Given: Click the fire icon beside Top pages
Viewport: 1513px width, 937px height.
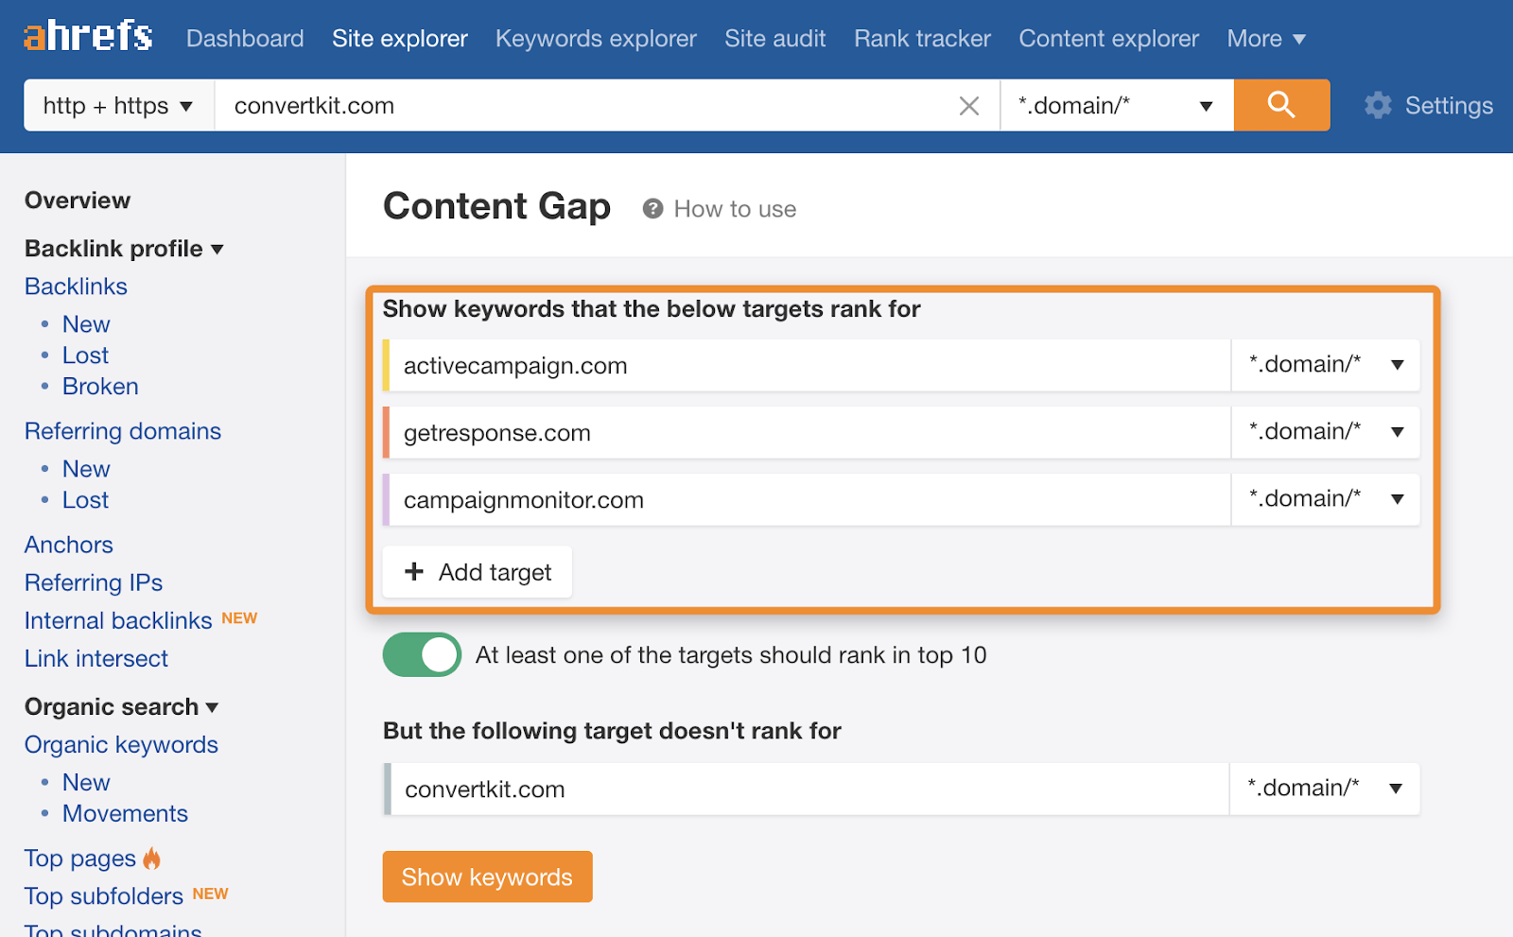Looking at the screenshot, I should click(153, 858).
